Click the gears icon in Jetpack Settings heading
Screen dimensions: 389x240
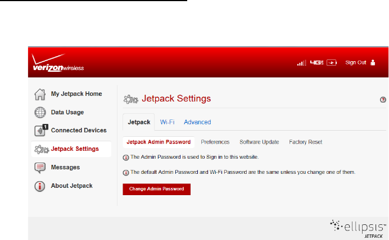131,99
